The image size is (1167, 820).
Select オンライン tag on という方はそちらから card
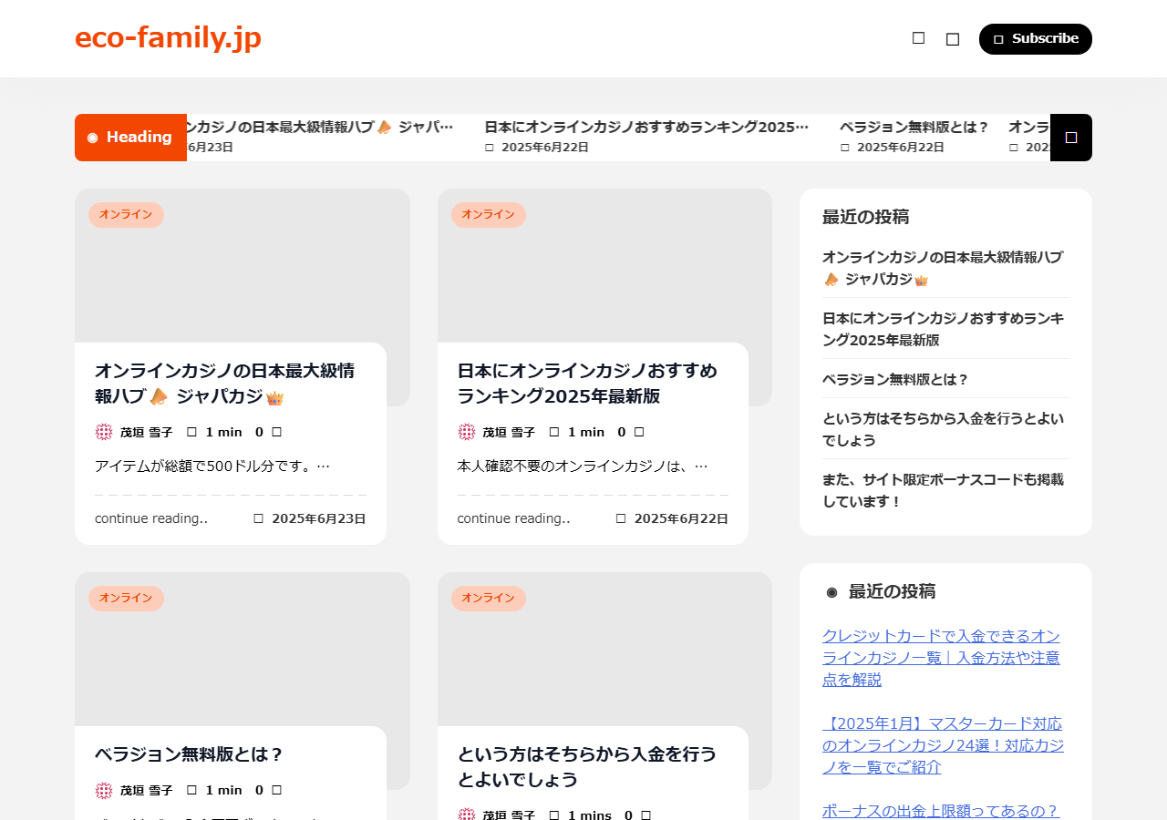tap(488, 599)
